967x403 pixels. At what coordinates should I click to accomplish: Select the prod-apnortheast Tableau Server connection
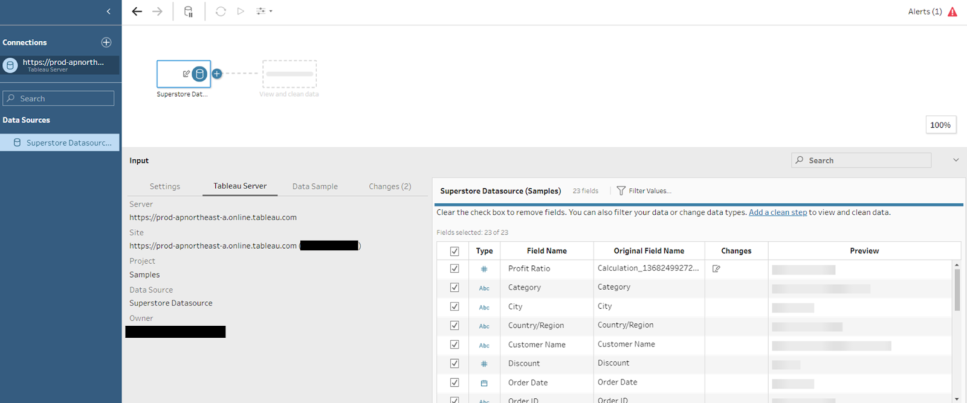click(60, 65)
